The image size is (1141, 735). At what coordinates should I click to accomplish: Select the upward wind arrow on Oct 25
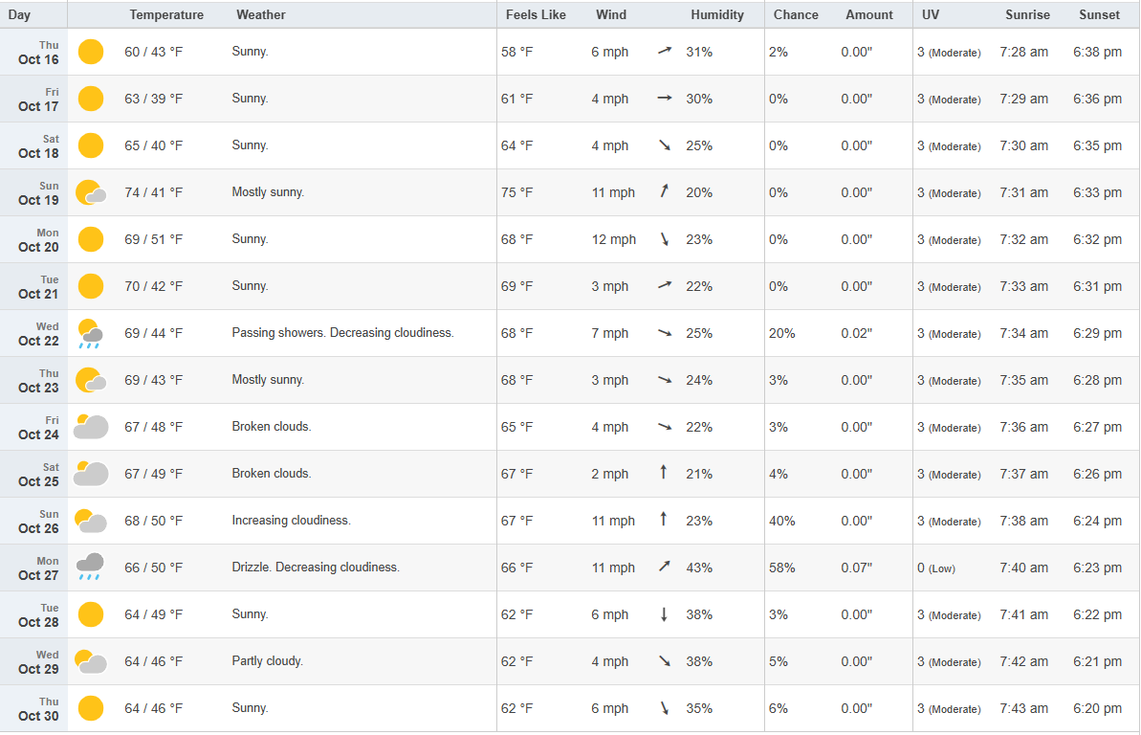pyautogui.click(x=665, y=474)
